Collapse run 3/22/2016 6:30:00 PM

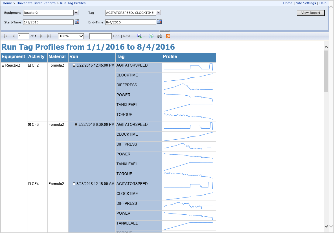coord(76,125)
